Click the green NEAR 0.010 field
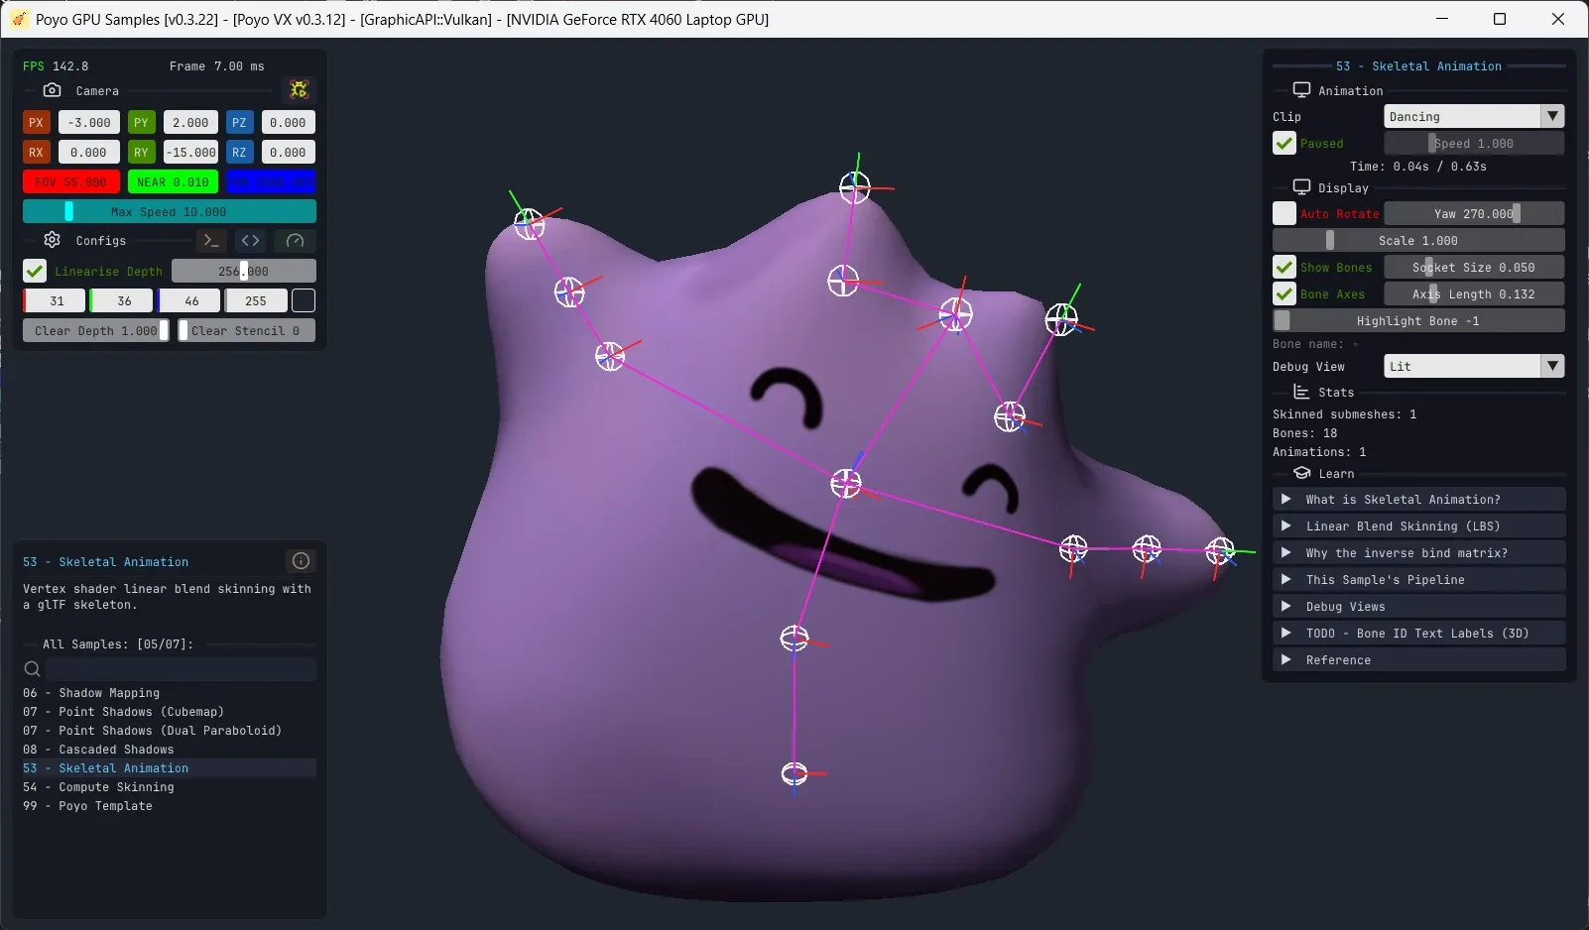 pos(173,181)
